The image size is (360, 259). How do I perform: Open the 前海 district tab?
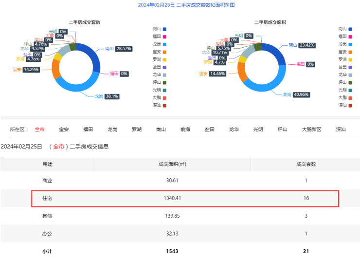[x=185, y=129]
